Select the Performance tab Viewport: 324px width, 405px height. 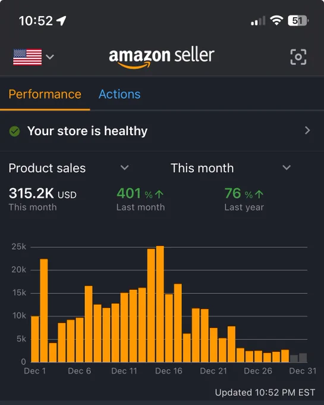[x=45, y=94]
